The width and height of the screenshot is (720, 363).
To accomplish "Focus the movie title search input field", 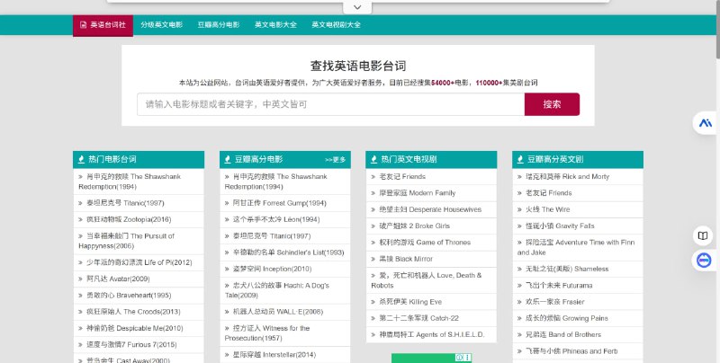I will 330,104.
